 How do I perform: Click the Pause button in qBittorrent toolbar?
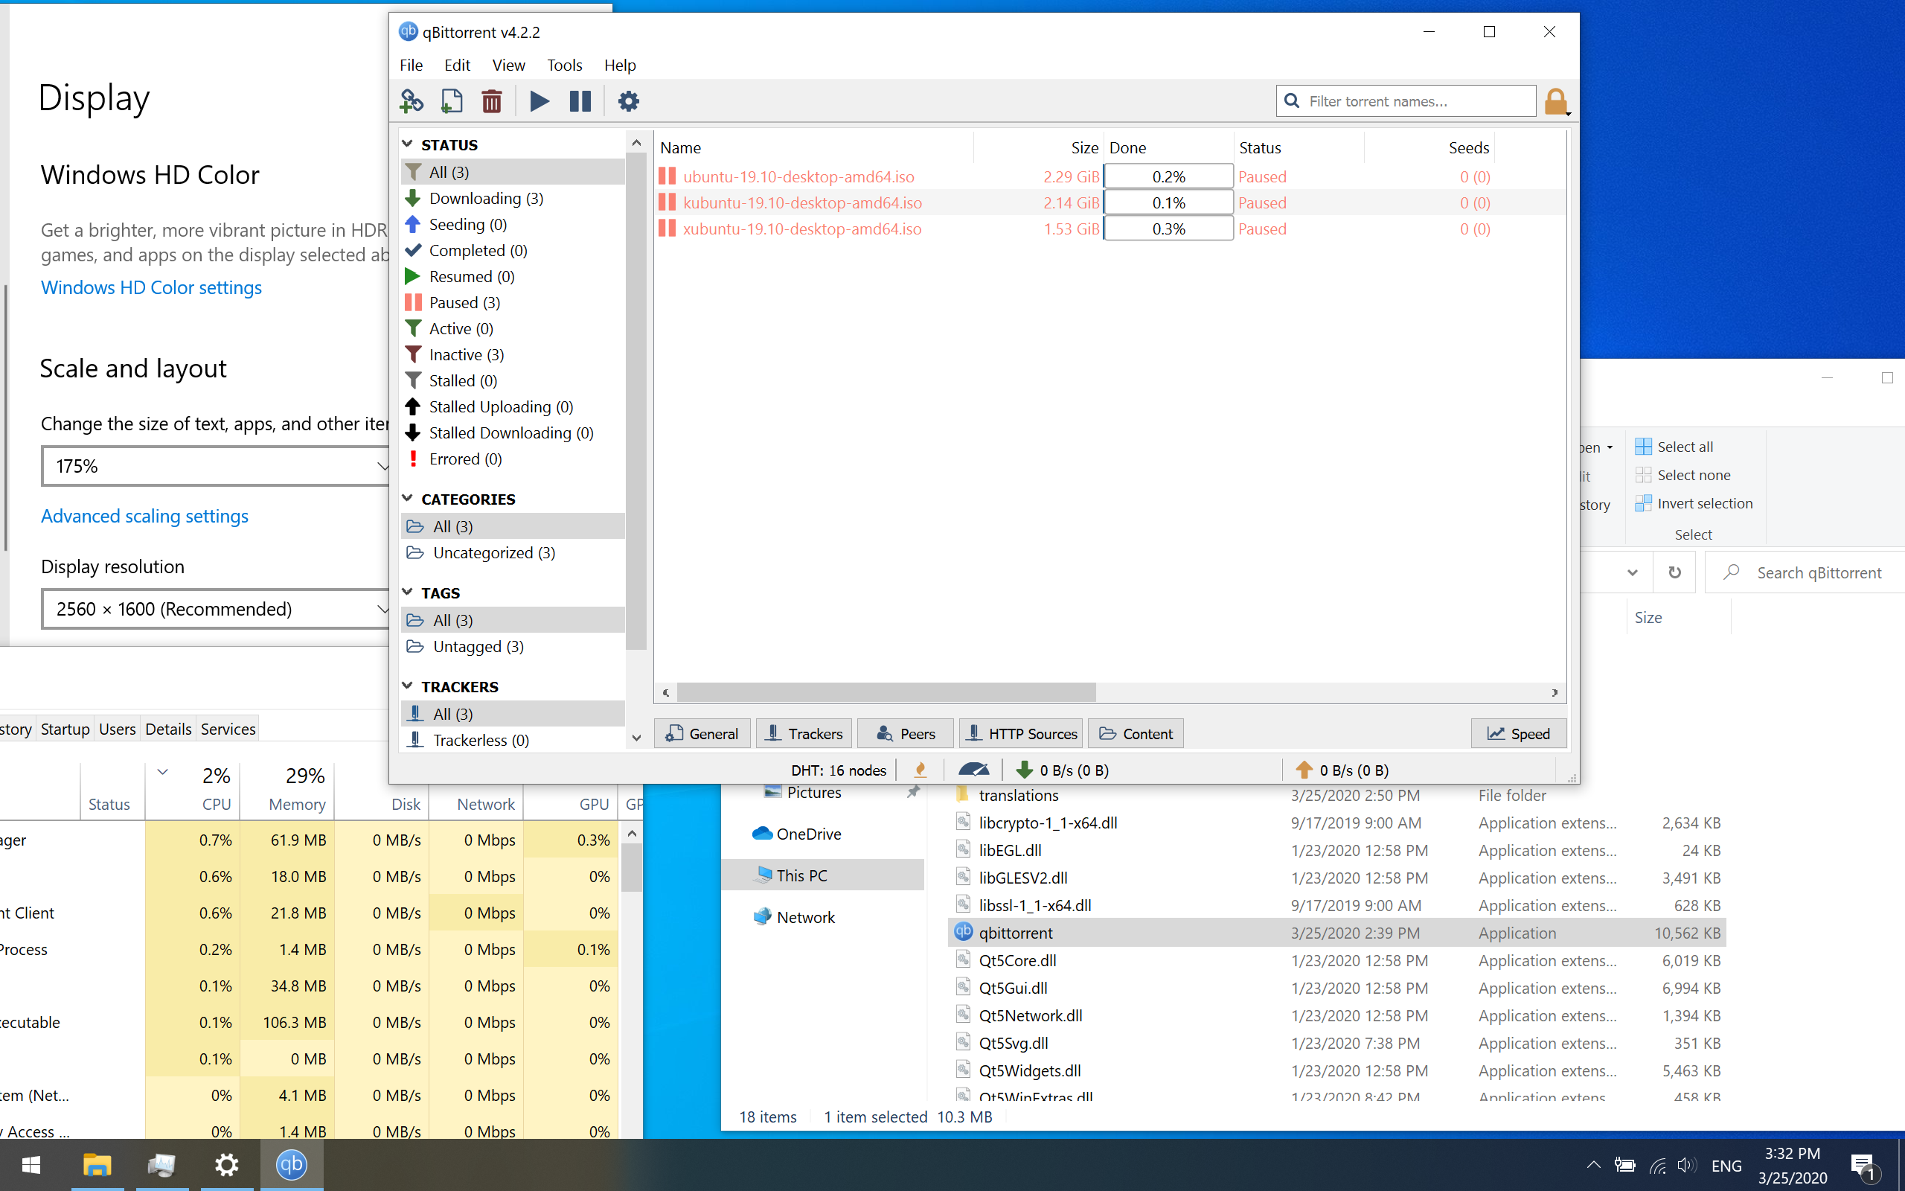pos(580,100)
